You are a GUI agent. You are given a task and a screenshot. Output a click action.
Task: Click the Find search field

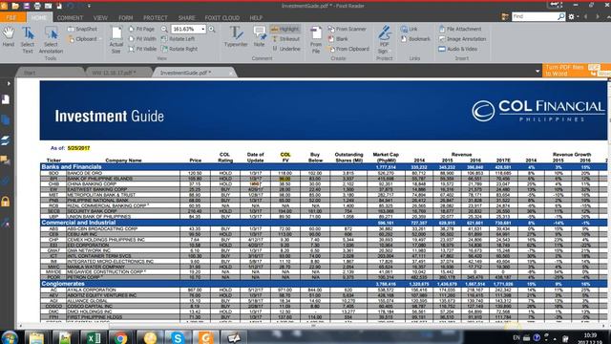tap(535, 16)
